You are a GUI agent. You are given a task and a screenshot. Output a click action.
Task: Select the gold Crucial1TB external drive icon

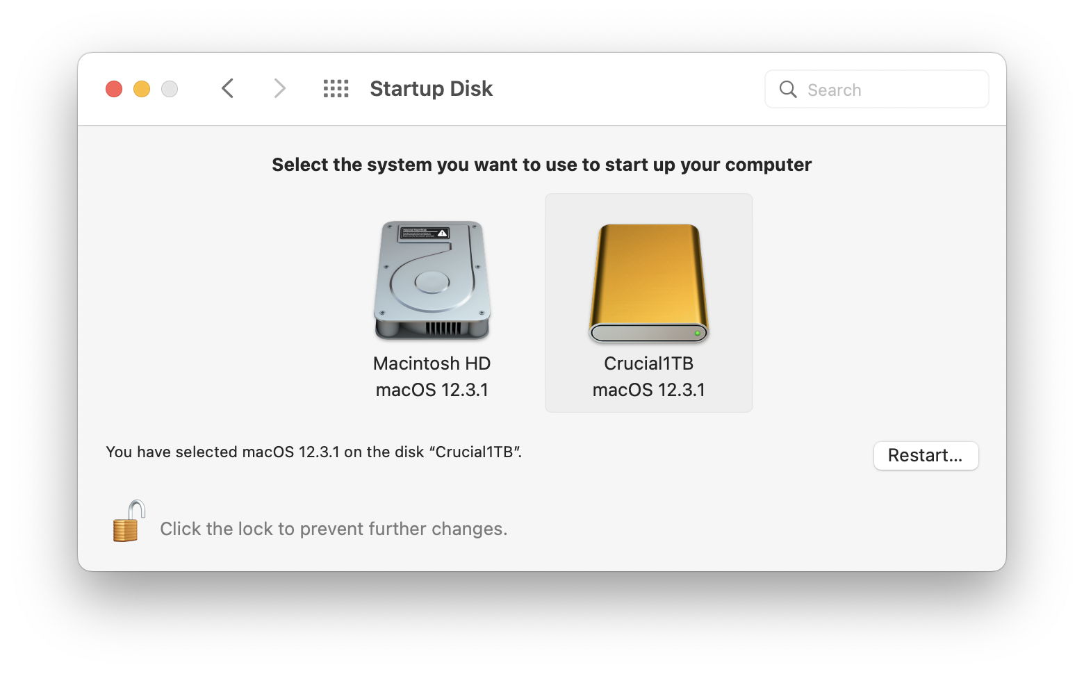pos(648,283)
